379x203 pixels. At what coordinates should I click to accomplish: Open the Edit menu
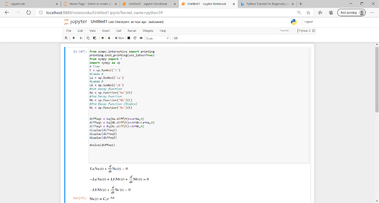click(x=80, y=31)
